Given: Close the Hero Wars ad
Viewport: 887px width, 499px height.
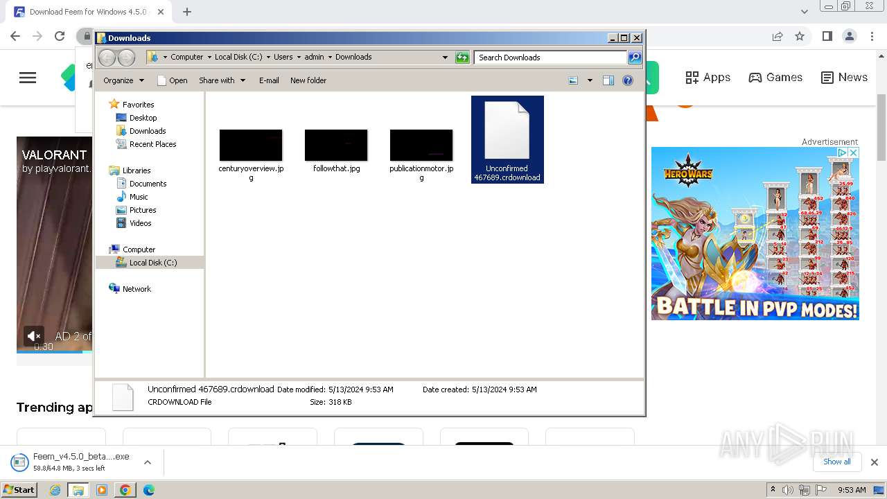Looking at the screenshot, I should pos(854,152).
